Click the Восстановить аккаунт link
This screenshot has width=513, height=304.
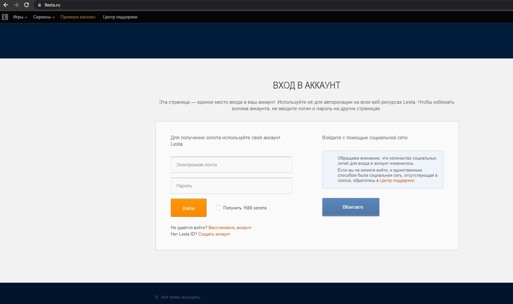click(x=230, y=228)
